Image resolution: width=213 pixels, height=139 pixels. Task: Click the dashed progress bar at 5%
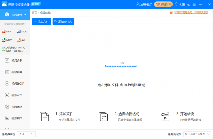121,66
